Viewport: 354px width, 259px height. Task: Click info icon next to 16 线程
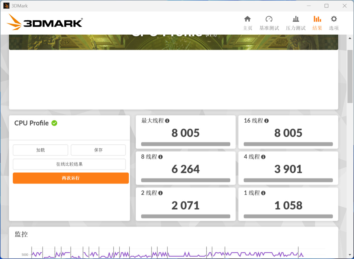267,121
